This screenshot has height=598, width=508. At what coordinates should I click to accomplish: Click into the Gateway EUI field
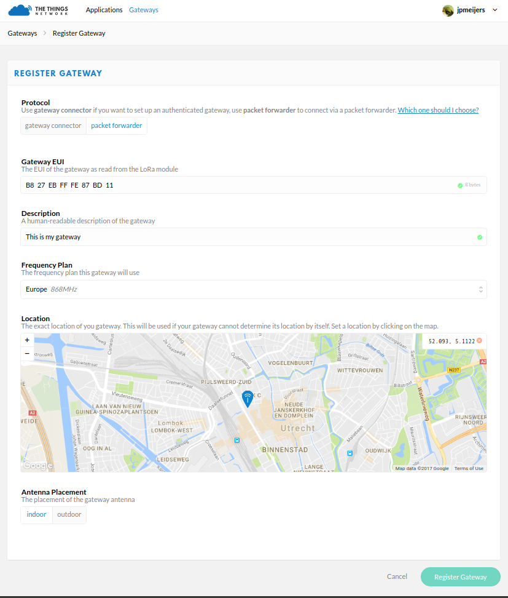(254, 185)
